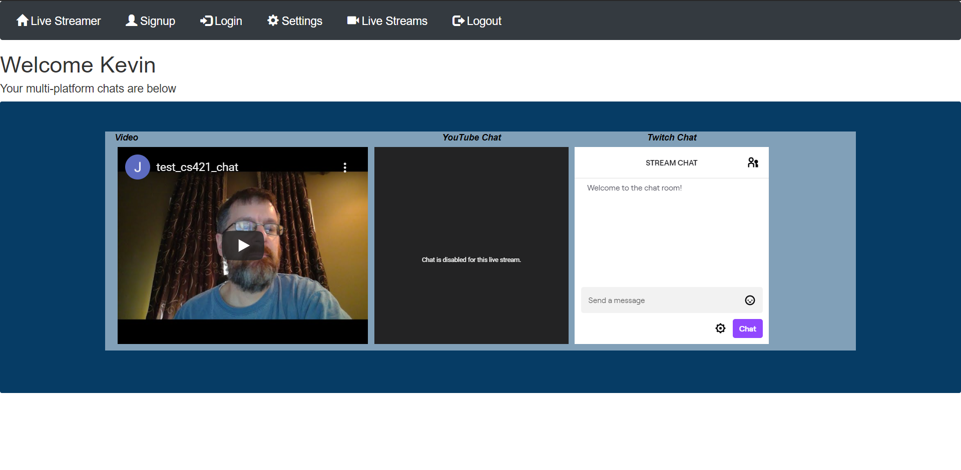Play the test_cs421_chat video
This screenshot has height=470, width=961.
pos(243,245)
